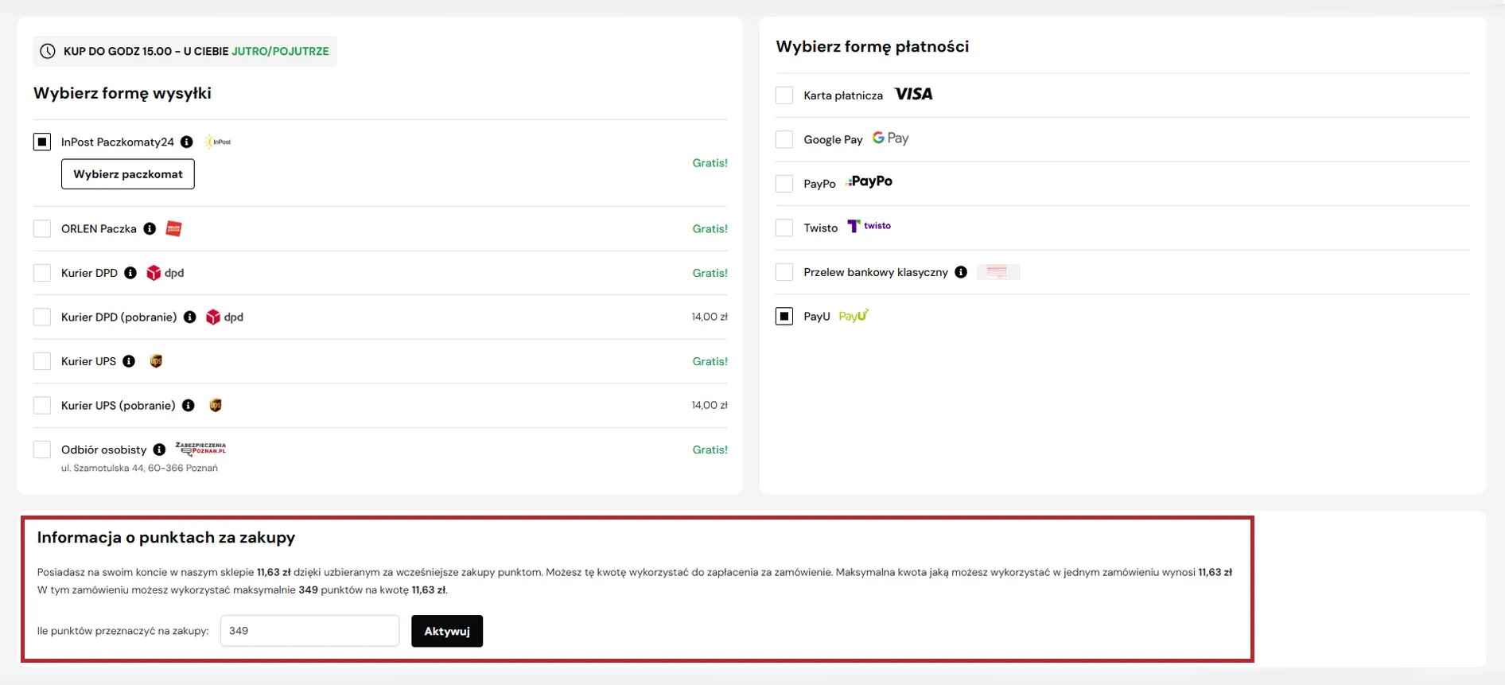Click the G Pay logo
The width and height of the screenshot is (1505, 685).
pyautogui.click(x=890, y=138)
